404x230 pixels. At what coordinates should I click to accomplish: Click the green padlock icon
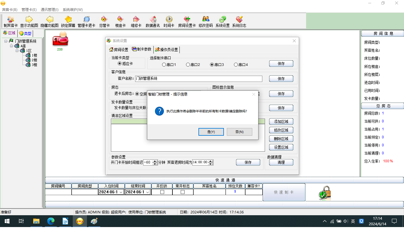324,192
